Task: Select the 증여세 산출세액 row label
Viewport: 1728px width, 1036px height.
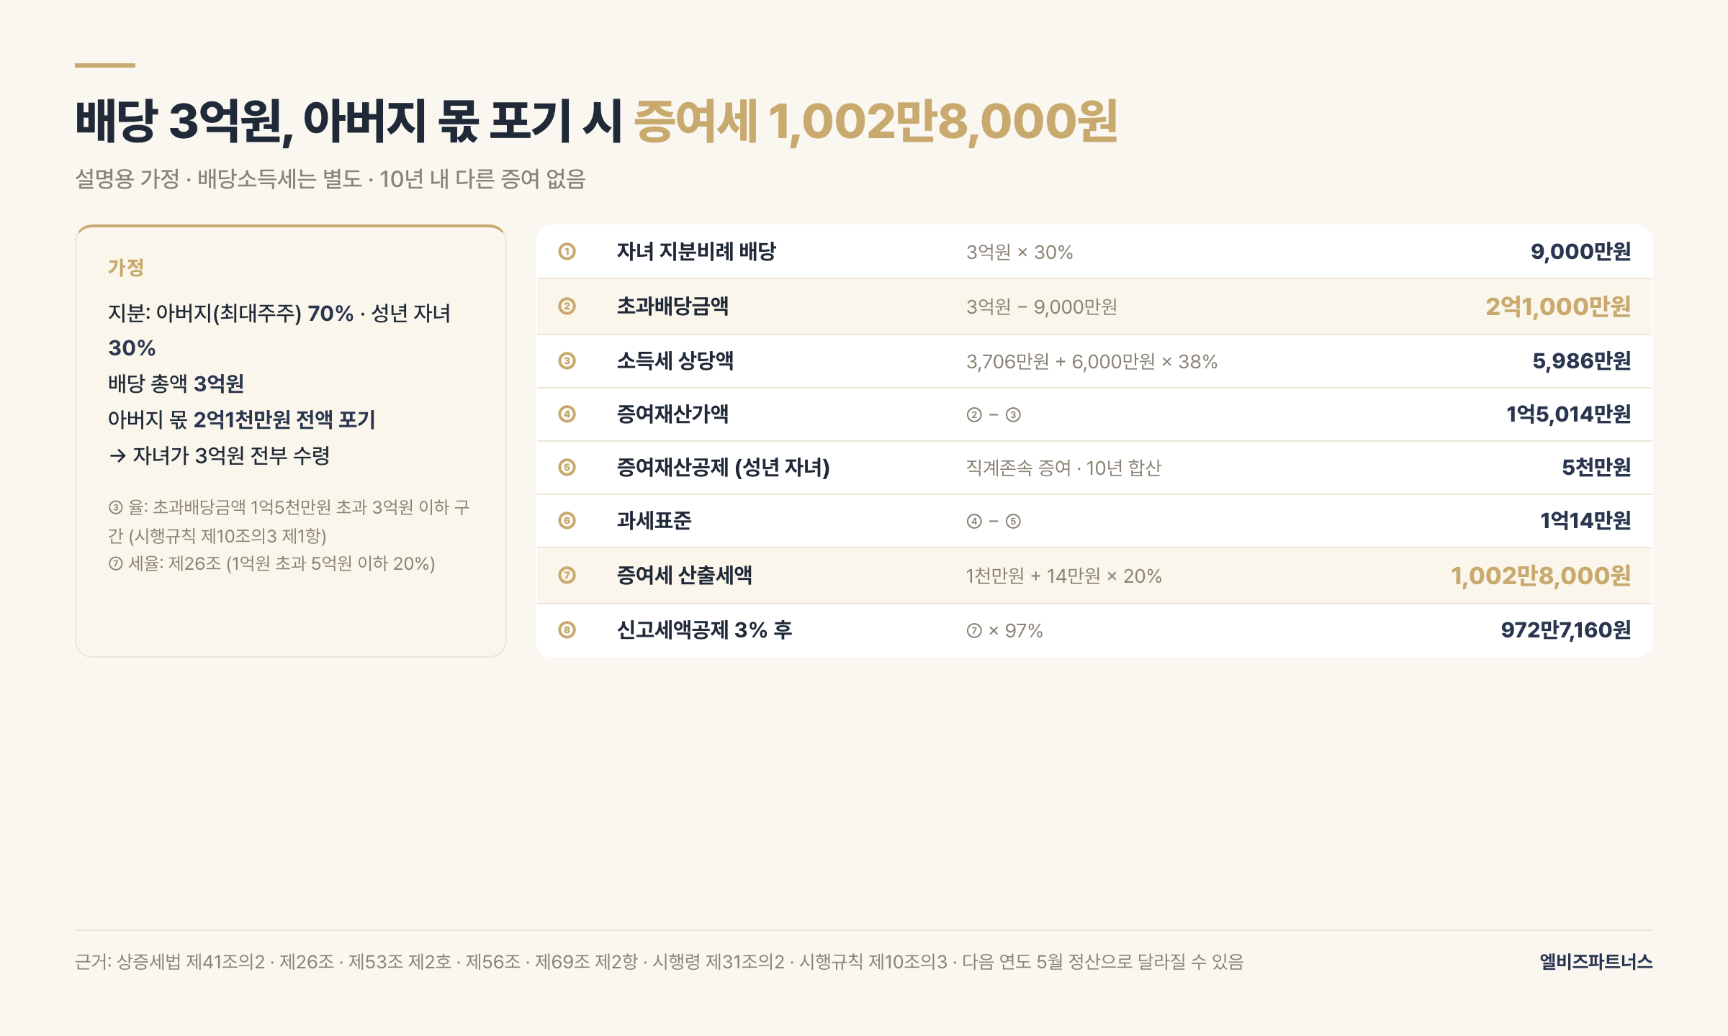Action: (x=684, y=576)
